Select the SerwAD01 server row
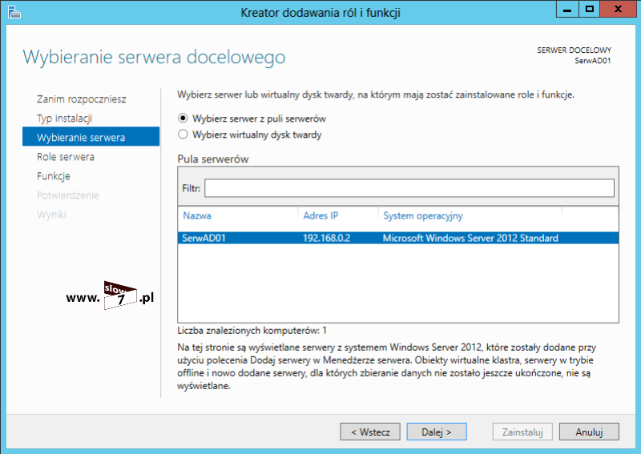Screen dimensions: 641x454 [397, 238]
